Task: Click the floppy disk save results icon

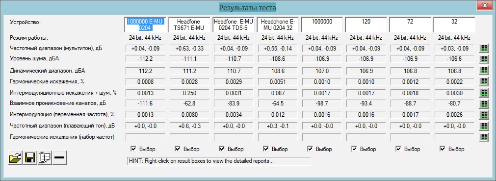Action: (x=30, y=157)
